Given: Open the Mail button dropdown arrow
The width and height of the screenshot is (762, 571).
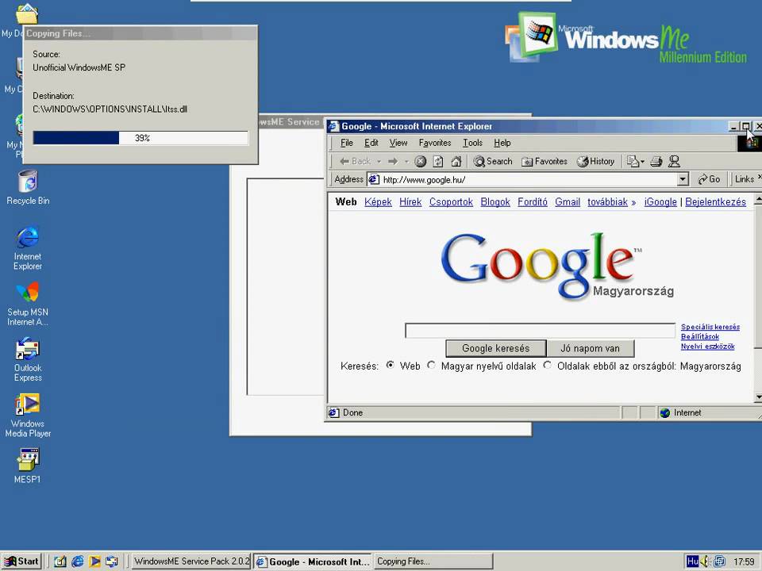Looking at the screenshot, I should (x=642, y=161).
